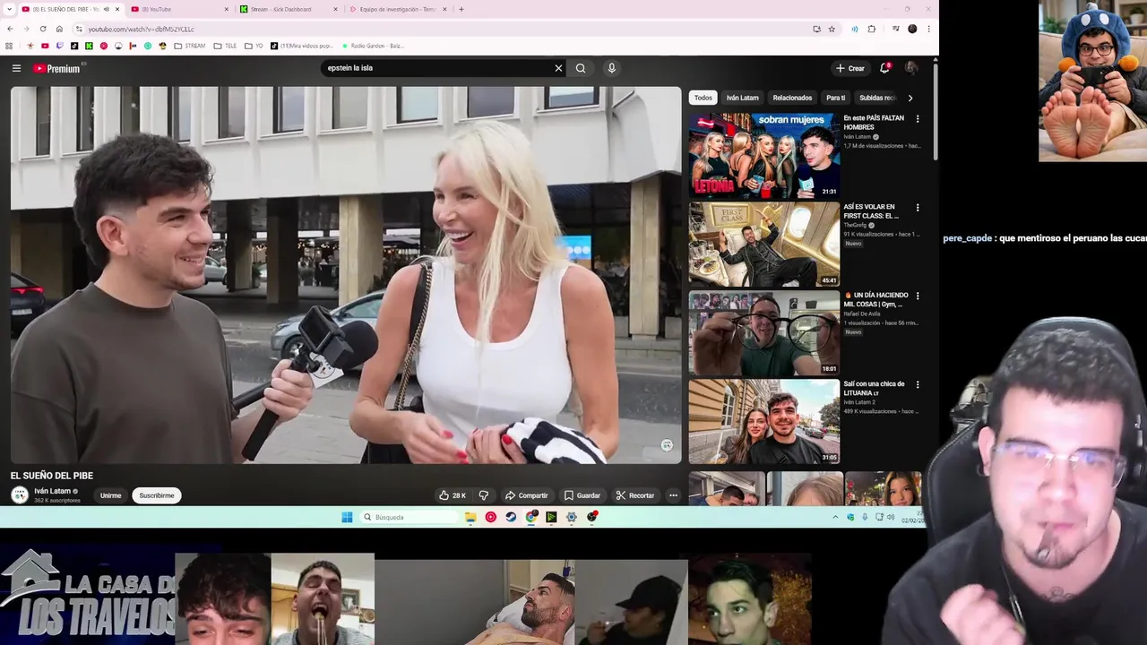This screenshot has height=645, width=1147.
Task: Open Chrome three-dot menu
Action: 928,29
